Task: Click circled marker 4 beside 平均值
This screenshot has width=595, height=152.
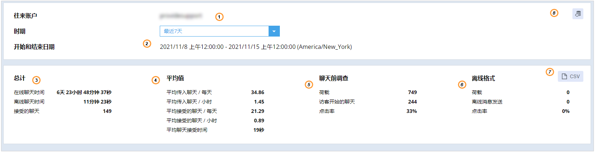Action: [x=156, y=80]
